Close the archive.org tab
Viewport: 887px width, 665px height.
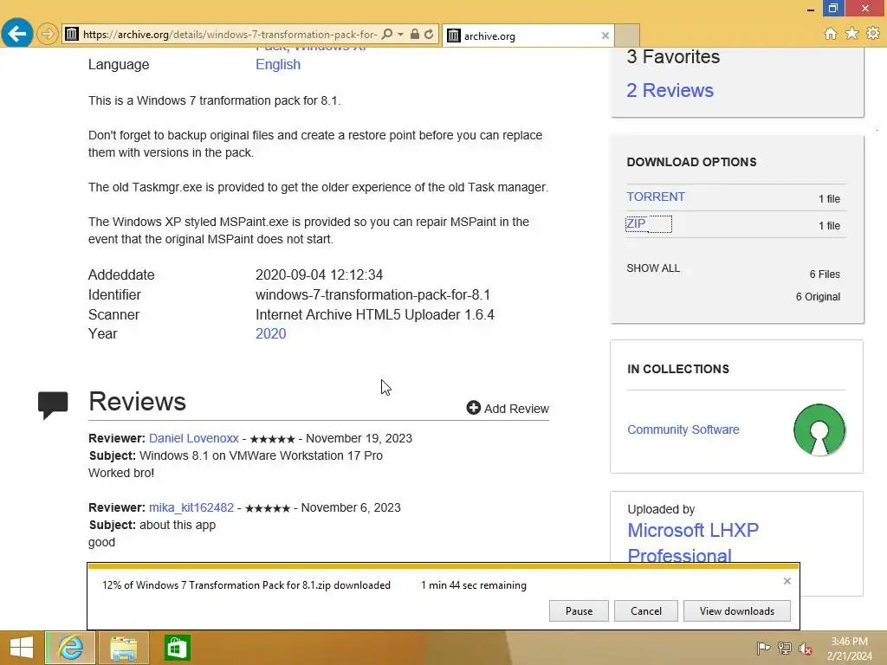pyautogui.click(x=605, y=36)
